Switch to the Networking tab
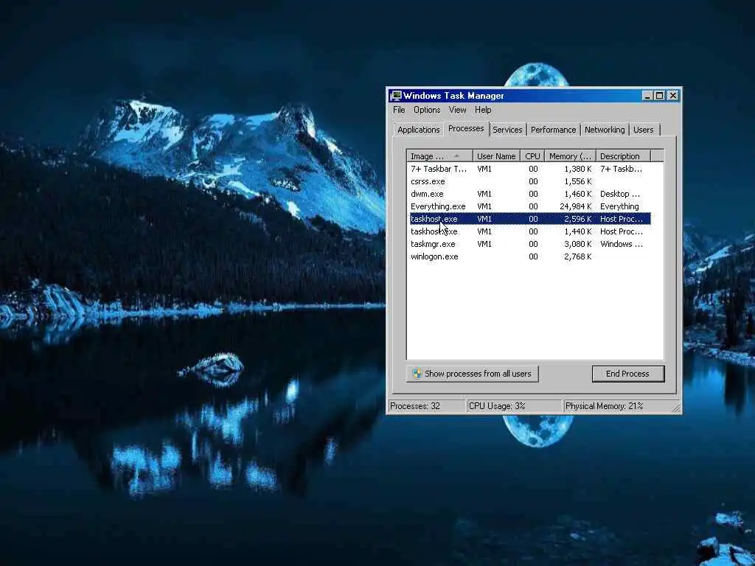The width and height of the screenshot is (755, 566). coord(605,130)
